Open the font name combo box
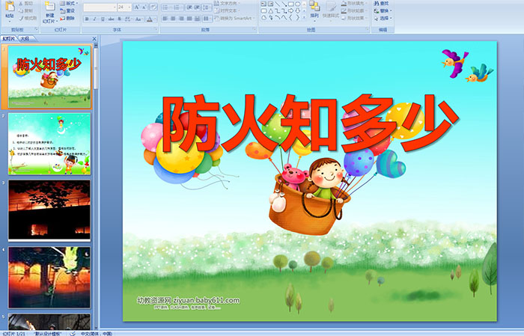 100,7
